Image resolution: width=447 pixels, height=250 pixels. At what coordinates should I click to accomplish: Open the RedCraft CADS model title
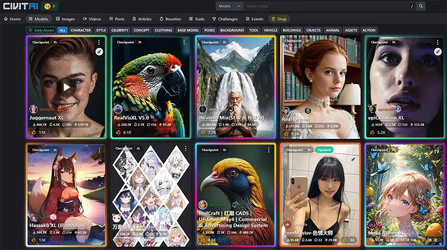(x=233, y=219)
